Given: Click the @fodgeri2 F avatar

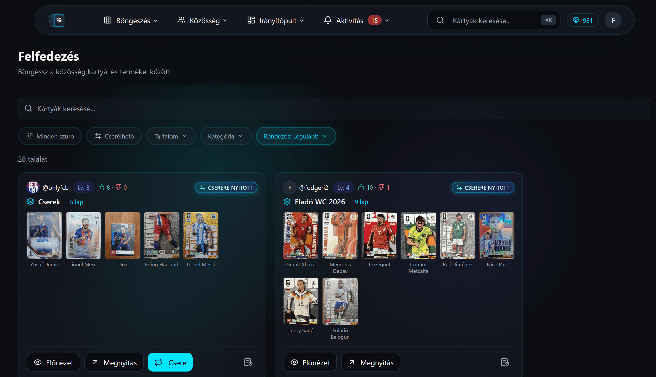Looking at the screenshot, I should coord(289,187).
